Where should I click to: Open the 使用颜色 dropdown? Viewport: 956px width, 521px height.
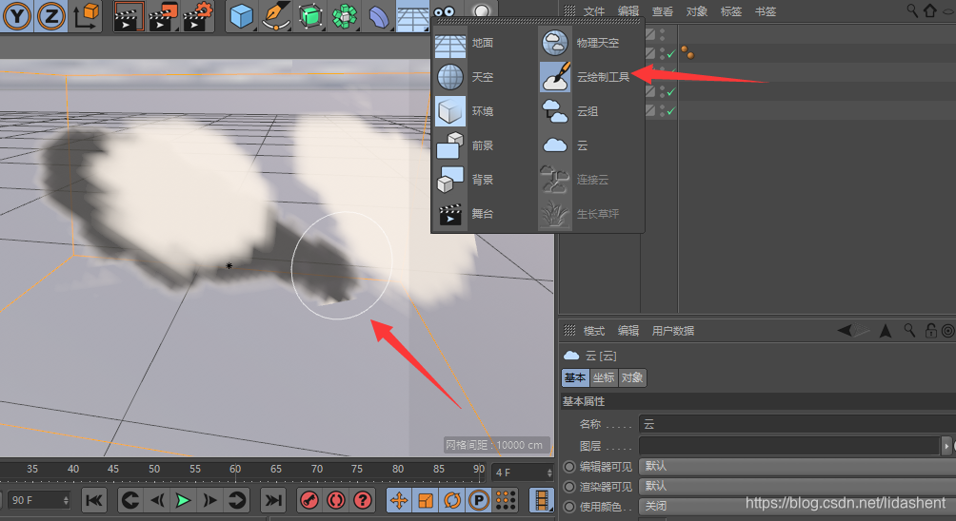[798, 507]
